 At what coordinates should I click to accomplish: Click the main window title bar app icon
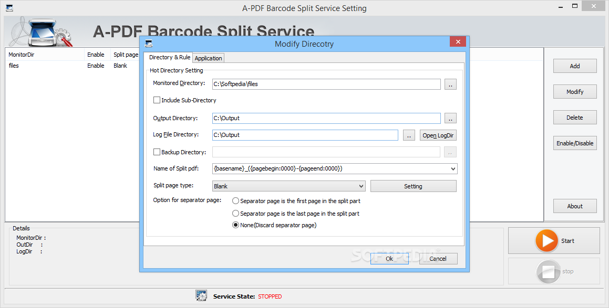pos(9,8)
